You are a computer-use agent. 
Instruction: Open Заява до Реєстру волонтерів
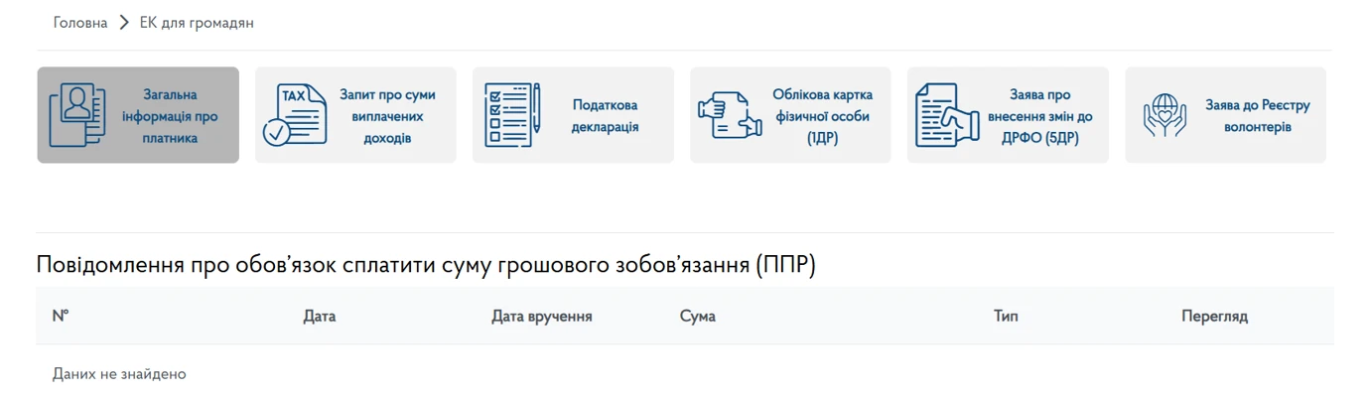coord(1257,116)
